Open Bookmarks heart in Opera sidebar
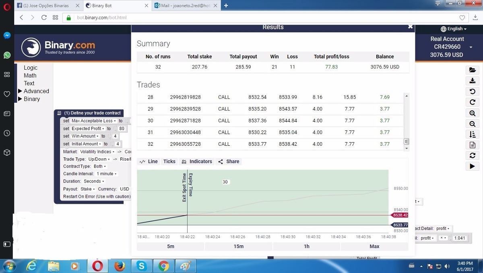 (x=7, y=94)
